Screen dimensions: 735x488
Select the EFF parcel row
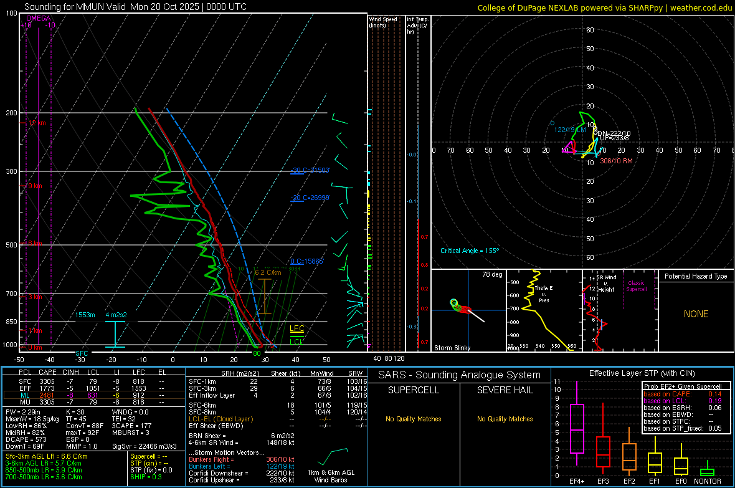(94, 388)
